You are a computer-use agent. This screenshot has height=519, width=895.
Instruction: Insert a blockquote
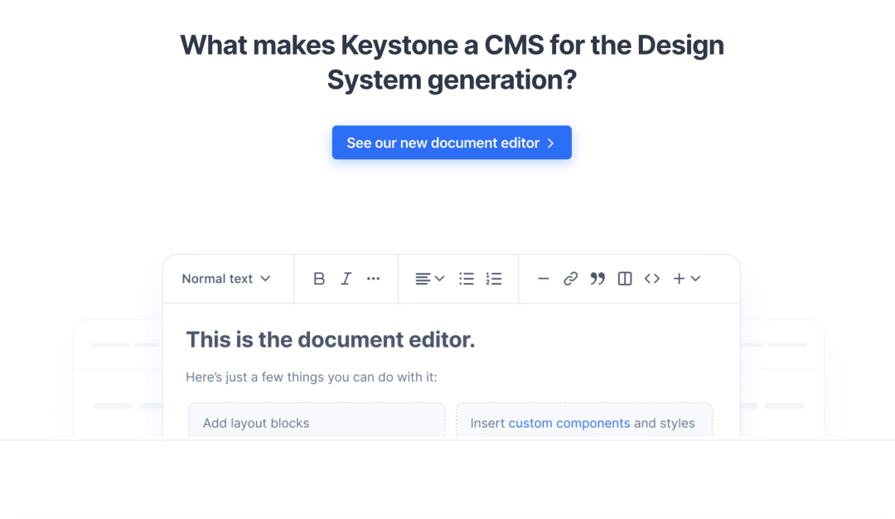tap(597, 278)
